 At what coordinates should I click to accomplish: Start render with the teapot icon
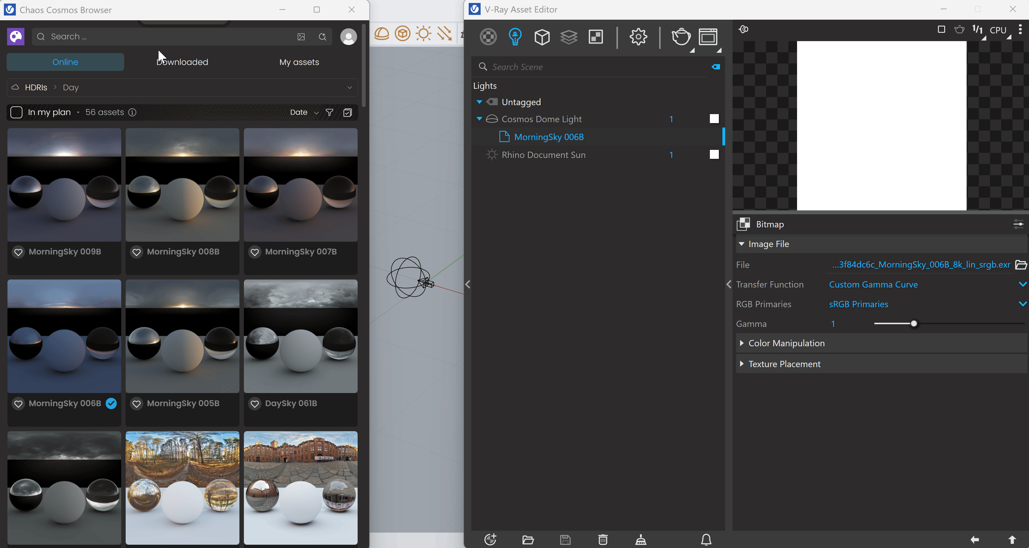click(681, 37)
